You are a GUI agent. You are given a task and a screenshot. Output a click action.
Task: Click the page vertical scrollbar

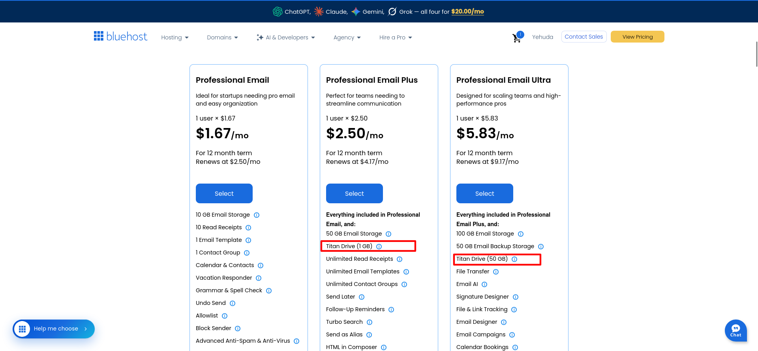point(756,54)
